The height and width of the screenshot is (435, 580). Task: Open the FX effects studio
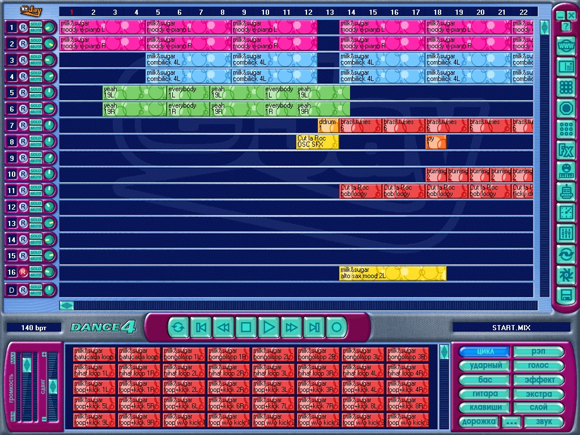tap(565, 150)
